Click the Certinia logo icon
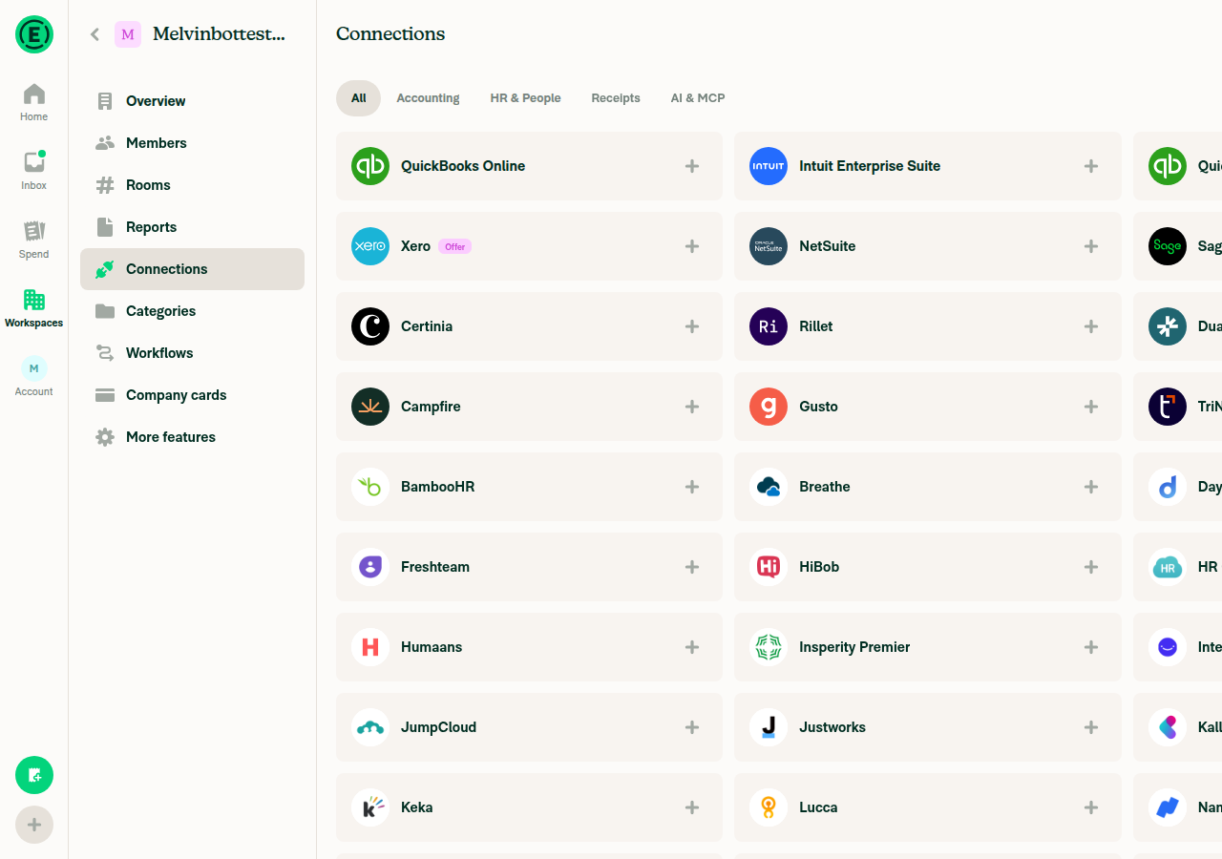This screenshot has width=1222, height=859. (370, 326)
